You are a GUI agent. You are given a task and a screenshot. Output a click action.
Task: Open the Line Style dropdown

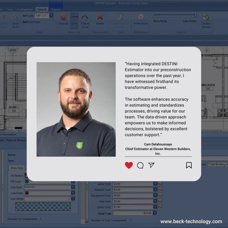tap(73, 187)
